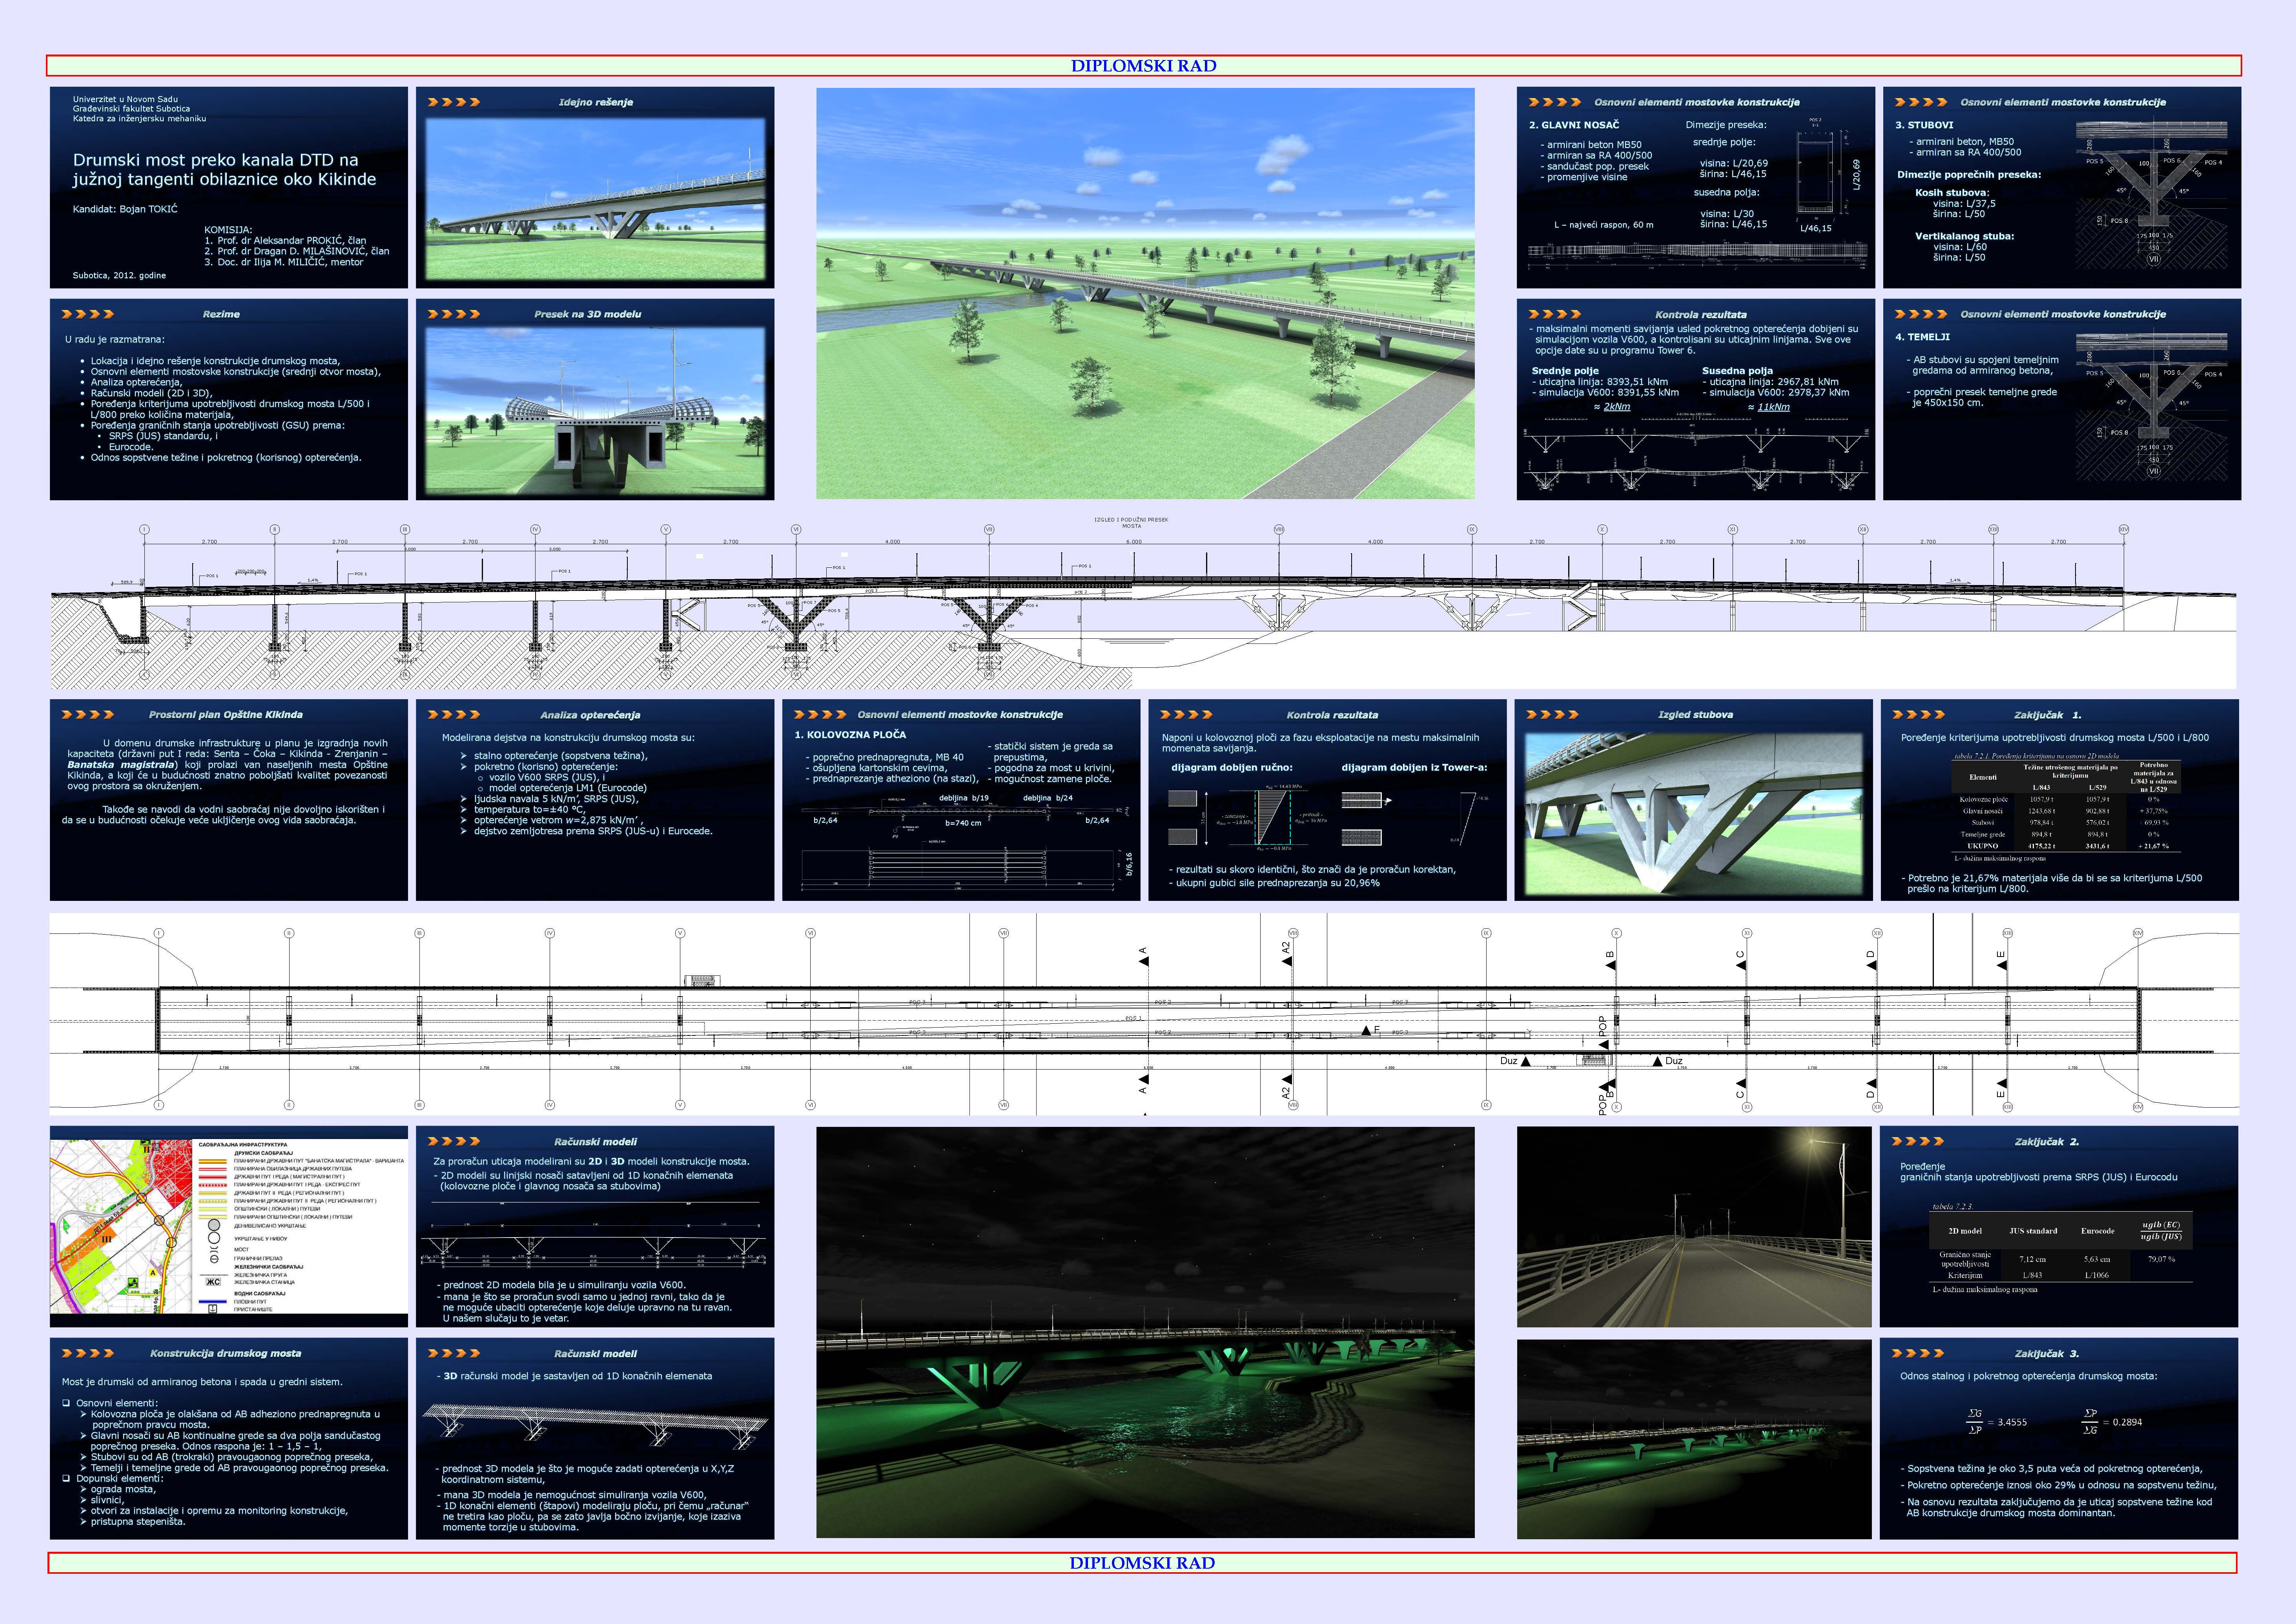The width and height of the screenshot is (2296, 1624).
Task: Click the orange arrows beside Izgled stubova heading
Action: pyautogui.click(x=1552, y=714)
